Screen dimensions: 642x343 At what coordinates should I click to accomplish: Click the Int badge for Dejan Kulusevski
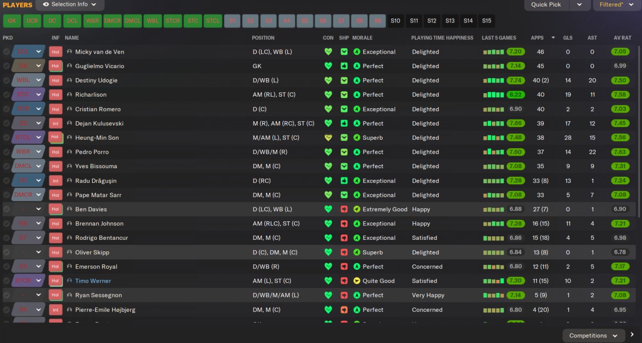[x=55, y=124]
